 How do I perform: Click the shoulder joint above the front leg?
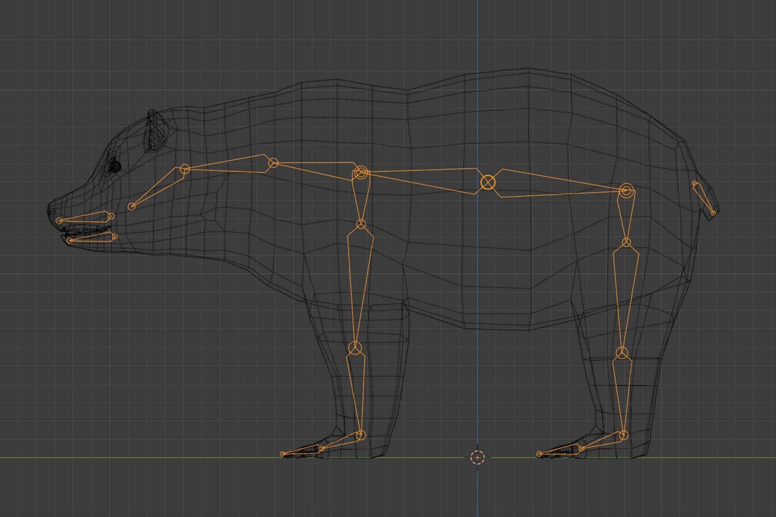[361, 172]
